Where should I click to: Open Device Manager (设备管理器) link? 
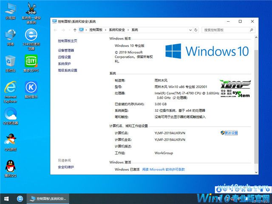(66, 51)
